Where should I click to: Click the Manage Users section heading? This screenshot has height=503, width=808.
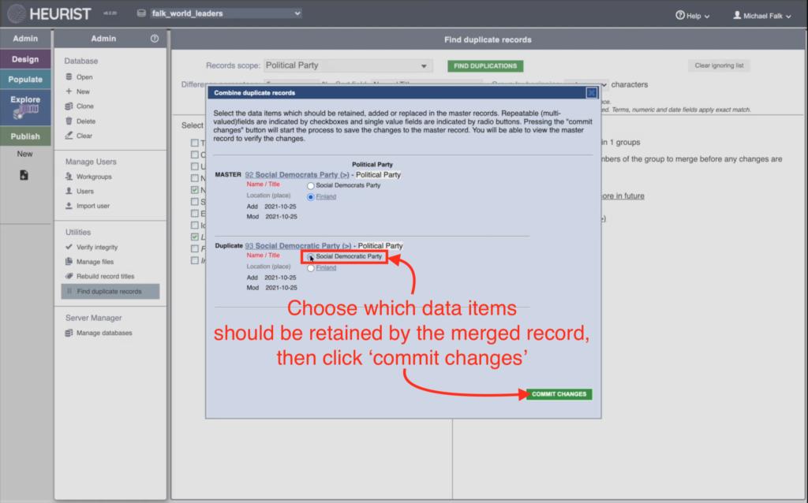point(91,162)
